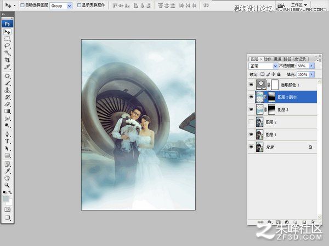Show Layer 2 visibility box

coord(251,122)
